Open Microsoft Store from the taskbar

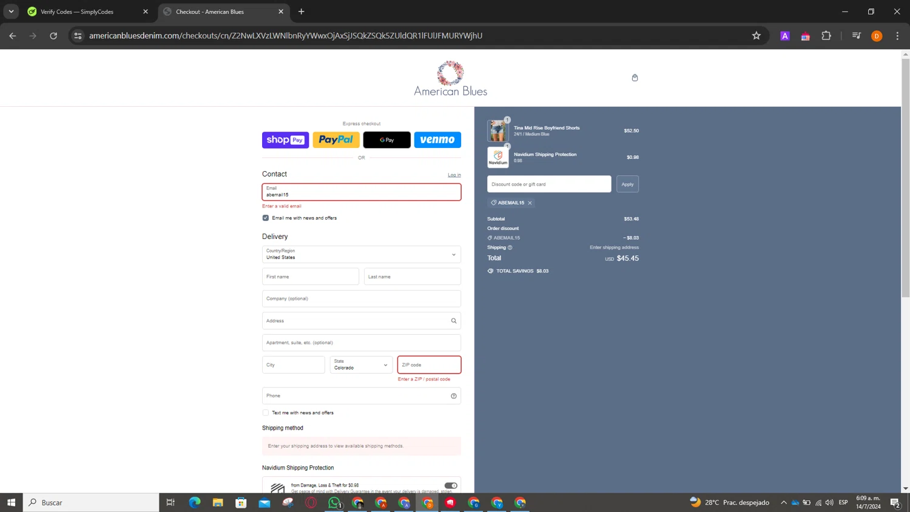[x=241, y=502]
